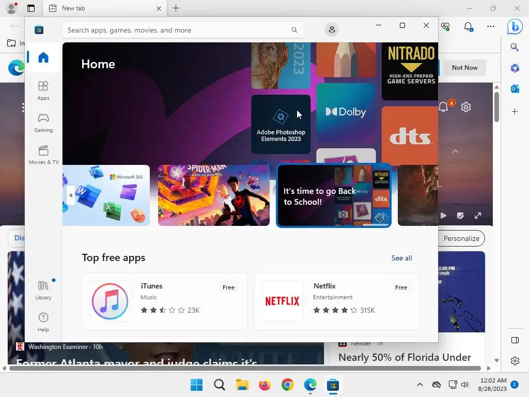Open the Home section in Store sidebar
The width and height of the screenshot is (529, 397).
[43, 57]
